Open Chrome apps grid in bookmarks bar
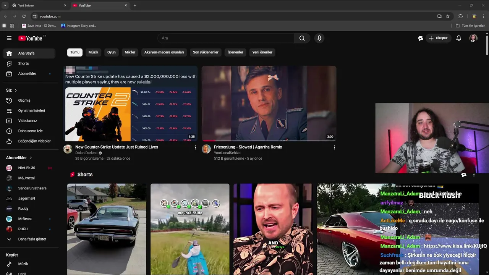The image size is (489, 275). point(12,26)
